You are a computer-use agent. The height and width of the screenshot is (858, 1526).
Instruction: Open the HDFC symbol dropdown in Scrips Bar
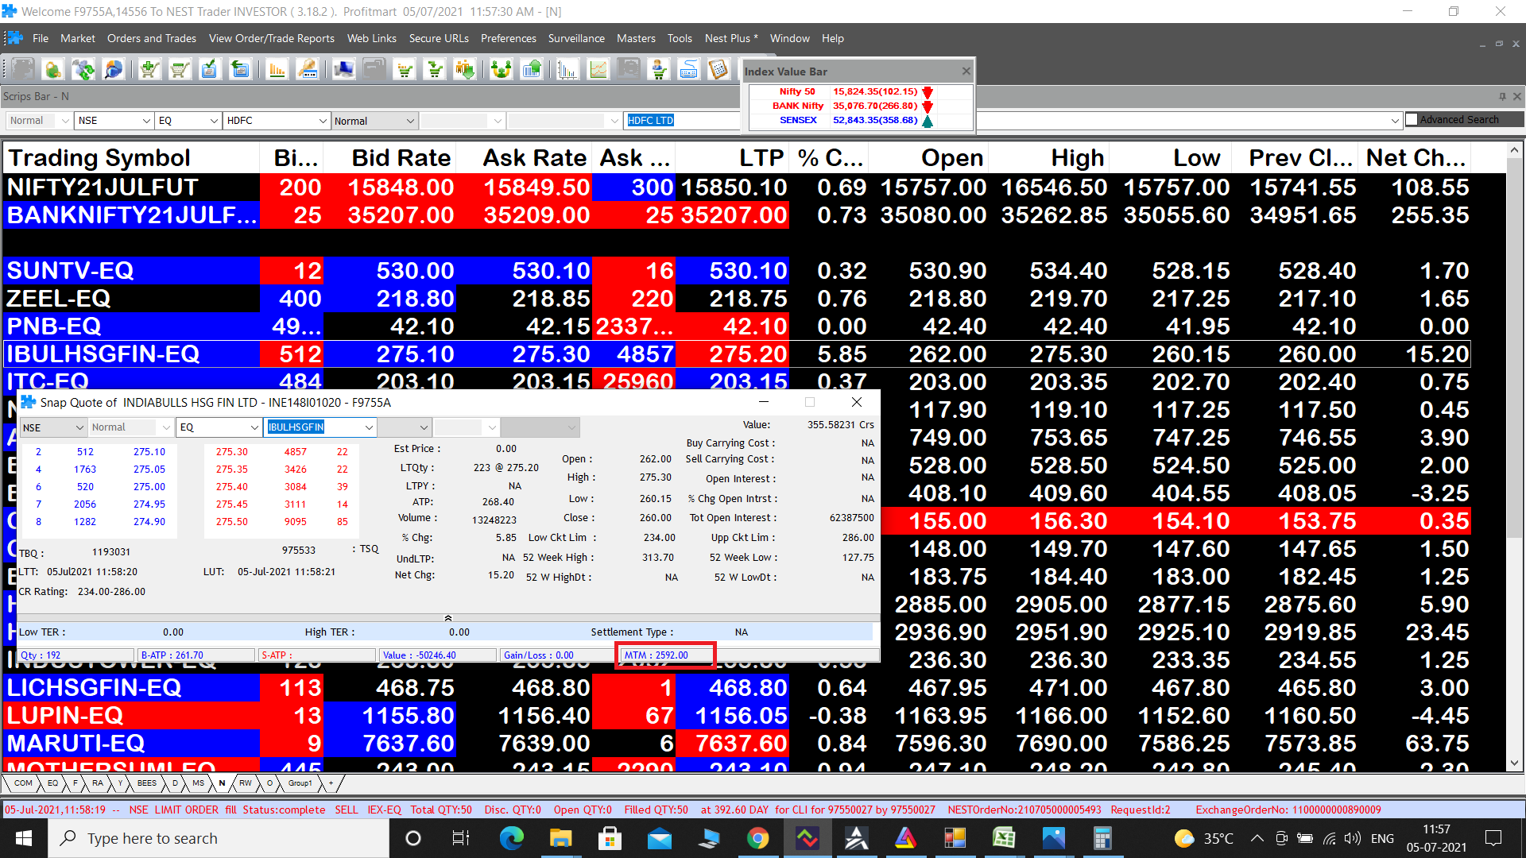323,121
